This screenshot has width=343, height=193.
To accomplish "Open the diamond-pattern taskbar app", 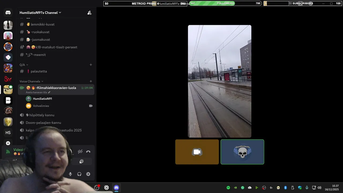I will click(x=106, y=188).
